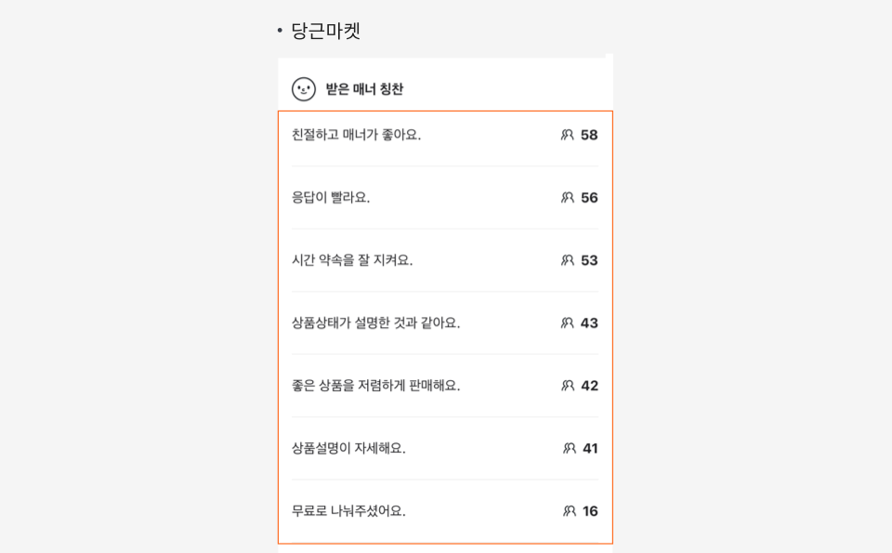Click the count value 42
The image size is (892, 553).
(x=589, y=385)
